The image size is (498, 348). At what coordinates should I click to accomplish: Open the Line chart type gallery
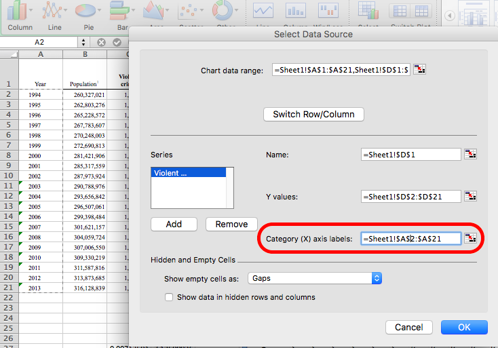(54, 16)
